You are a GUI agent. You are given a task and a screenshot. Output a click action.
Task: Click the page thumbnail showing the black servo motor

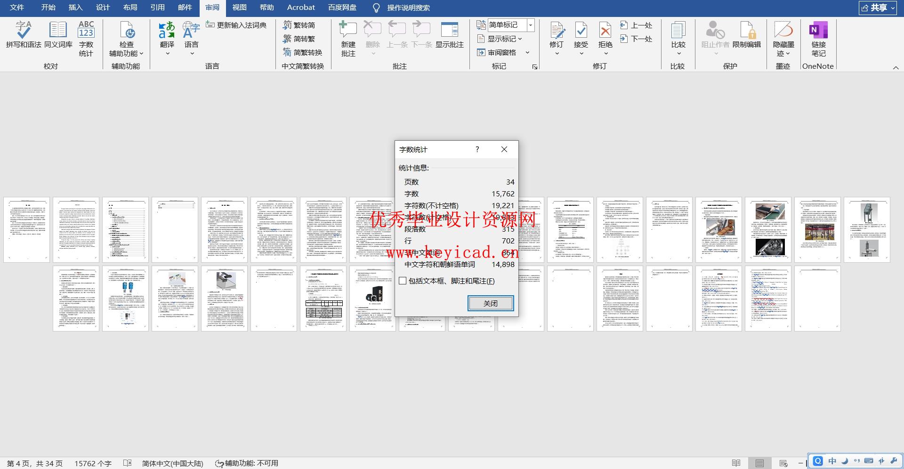(372, 299)
